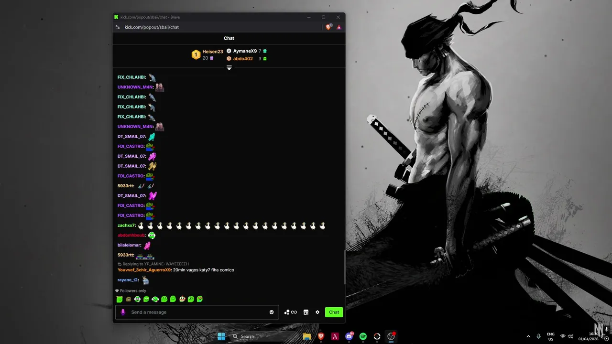Open Windows Start menu
The width and height of the screenshot is (612, 344).
221,336
